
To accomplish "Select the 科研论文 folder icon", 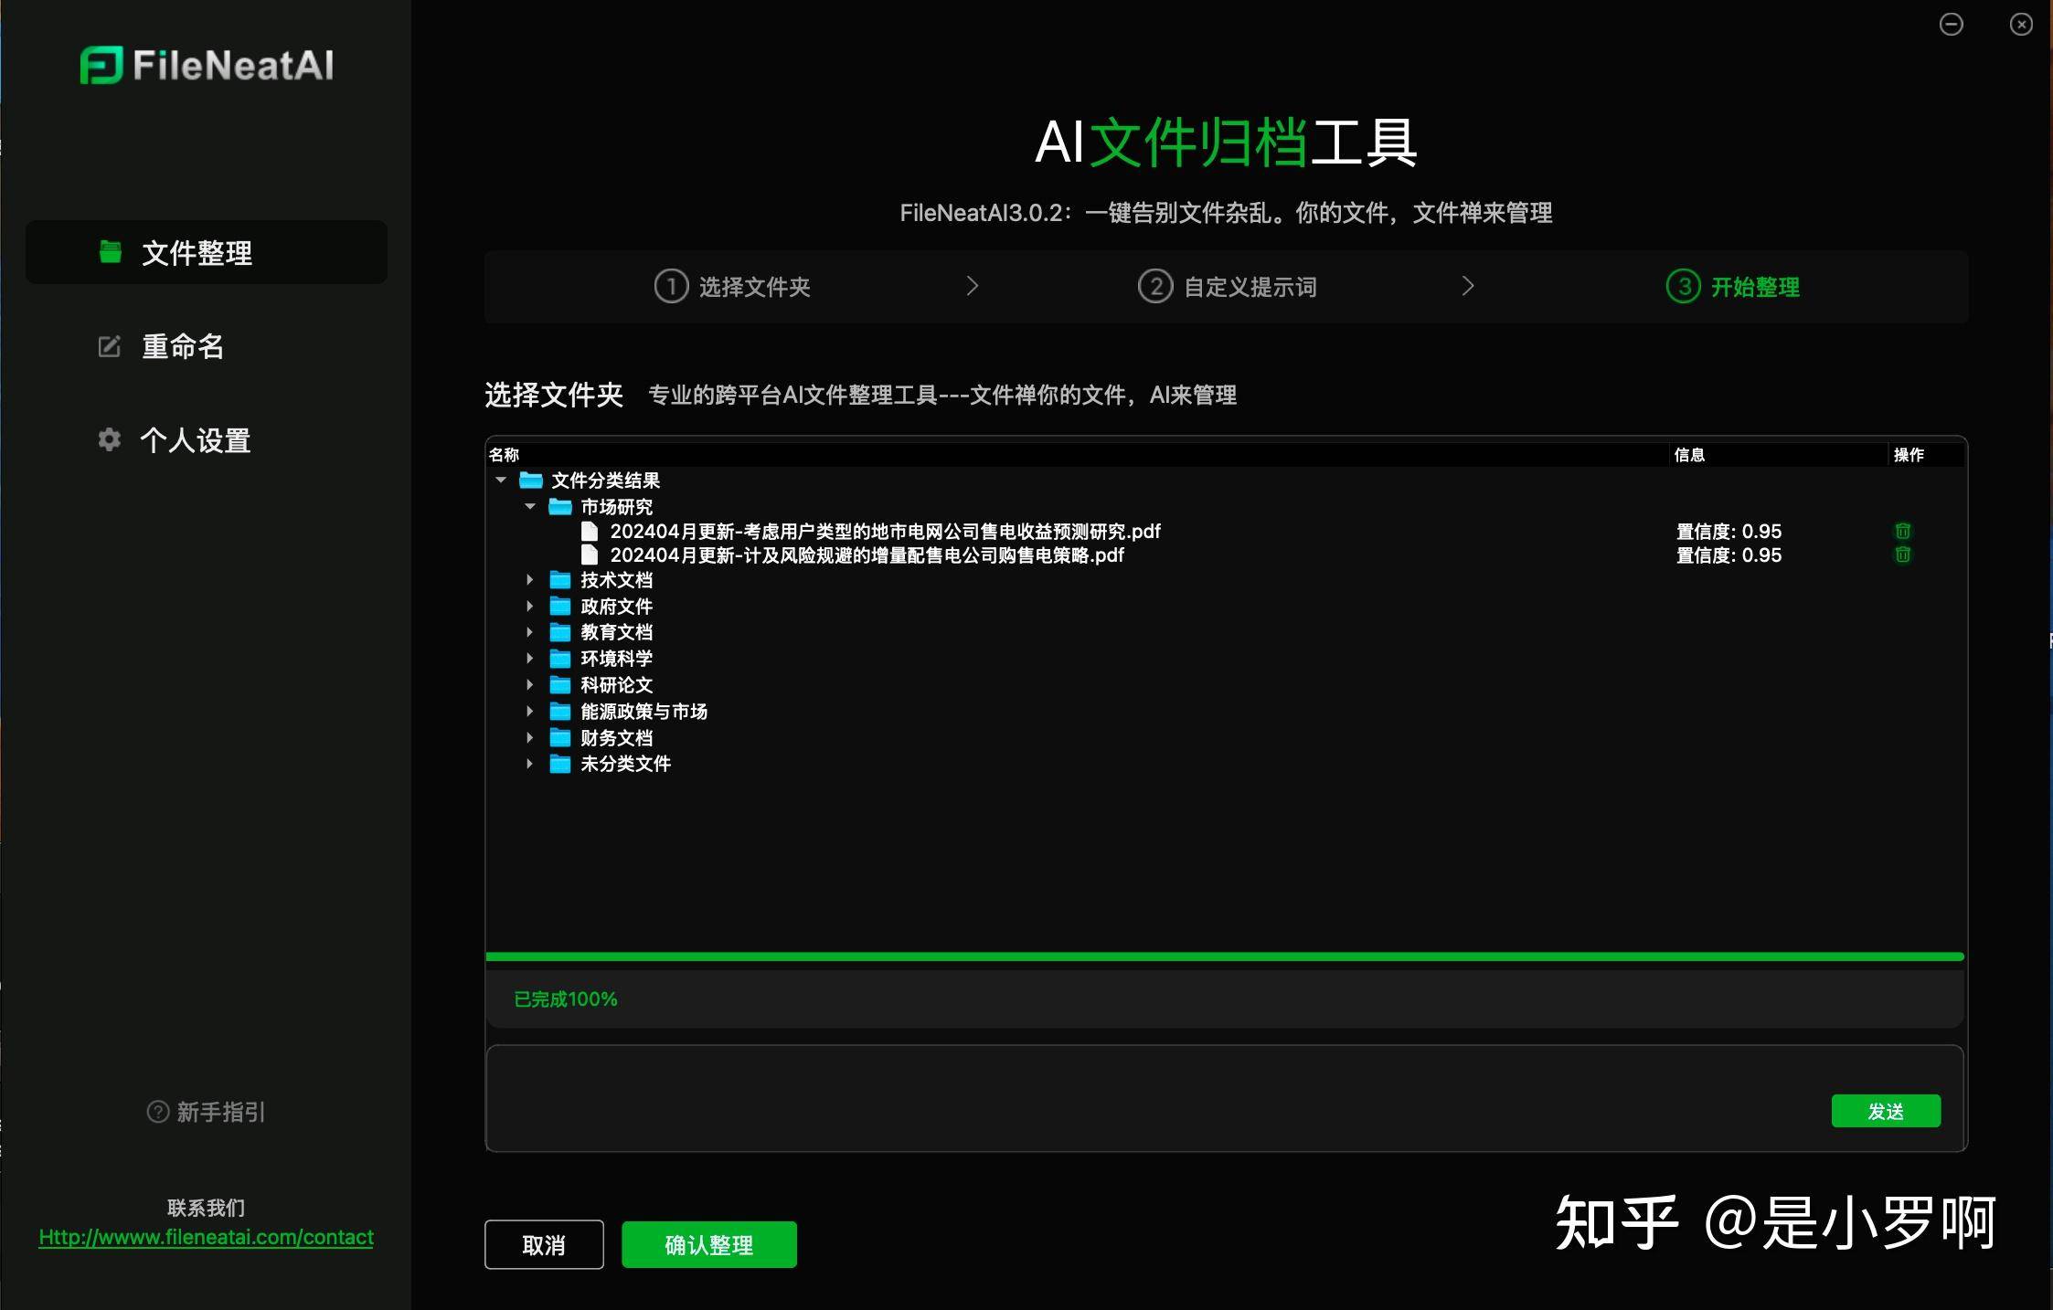I will 560,684.
